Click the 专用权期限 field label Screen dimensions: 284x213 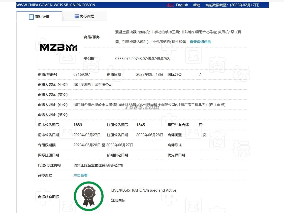point(47,145)
